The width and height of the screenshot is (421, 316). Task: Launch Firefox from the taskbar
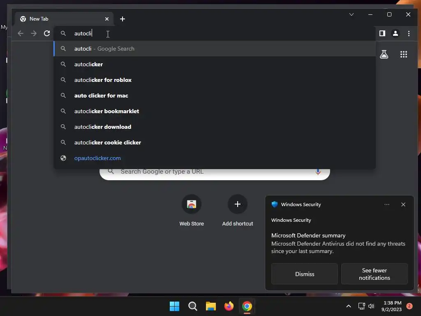(x=229, y=306)
